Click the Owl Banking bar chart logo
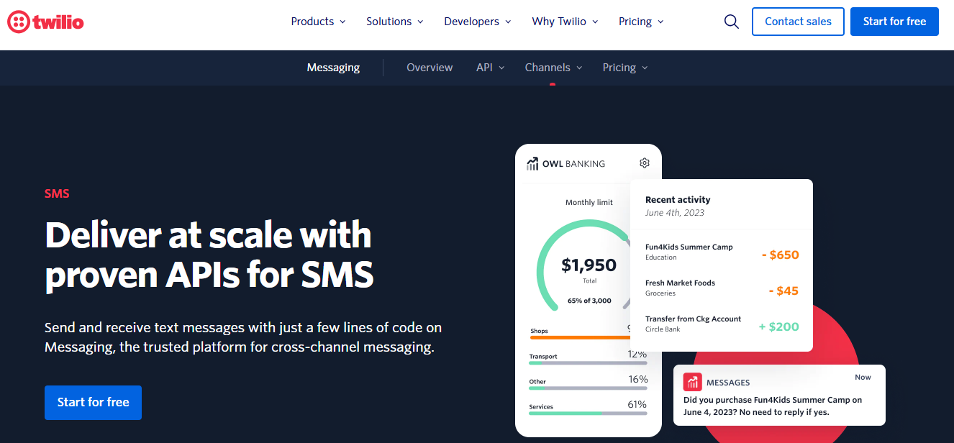Screen dimensions: 954x443 pos(532,164)
